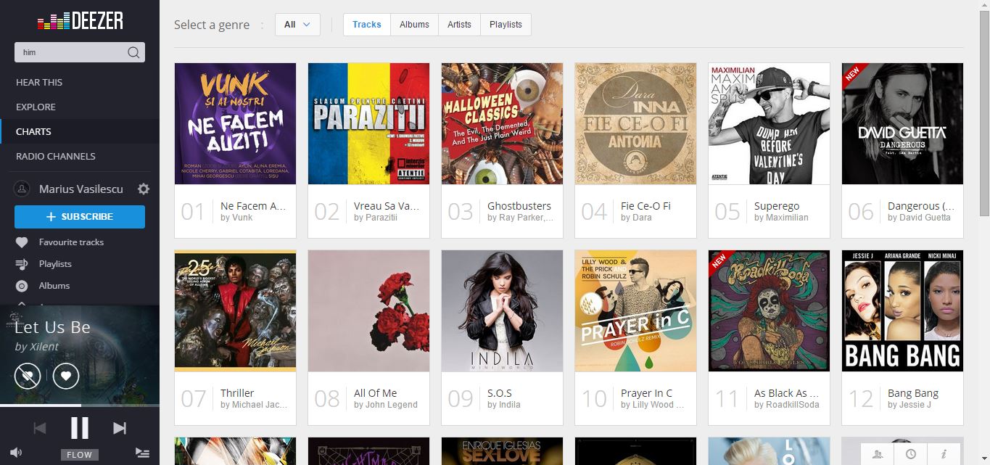990x465 pixels.
Task: Click by John Legend artist text
Action: point(386,405)
